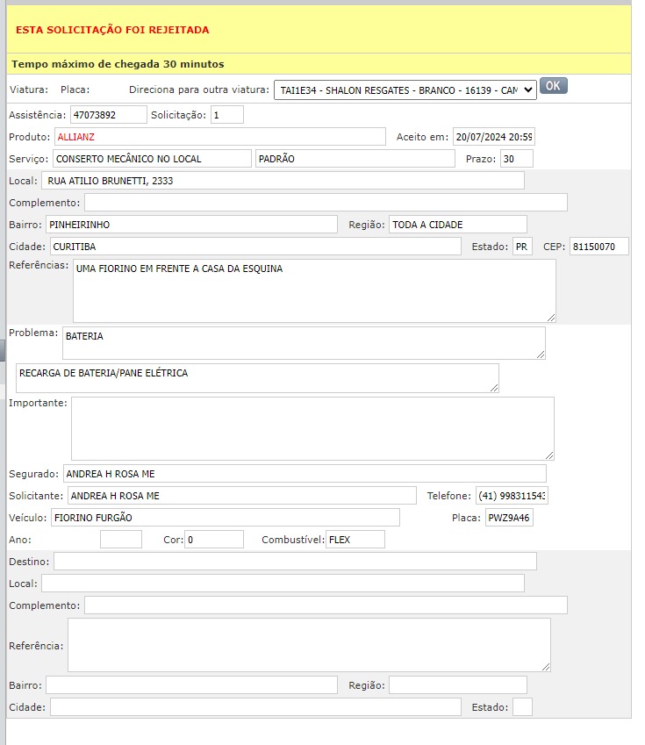Viewport: 645px width, 745px height.
Task: Click the empty Destino field
Action: (x=294, y=562)
